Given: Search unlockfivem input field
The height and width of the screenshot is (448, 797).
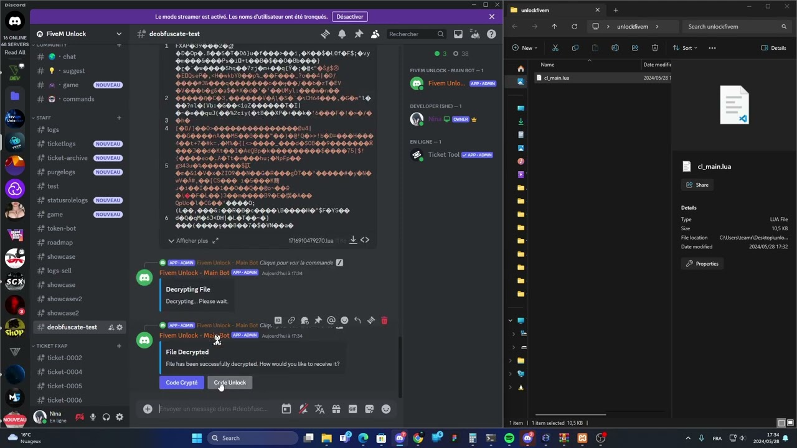Looking at the screenshot, I should click(x=737, y=27).
